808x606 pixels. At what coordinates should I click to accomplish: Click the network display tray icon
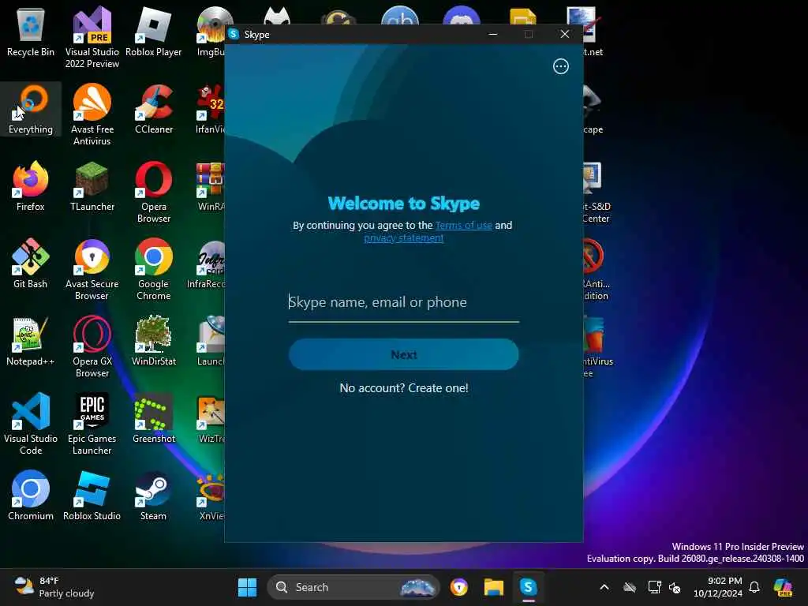point(654,587)
